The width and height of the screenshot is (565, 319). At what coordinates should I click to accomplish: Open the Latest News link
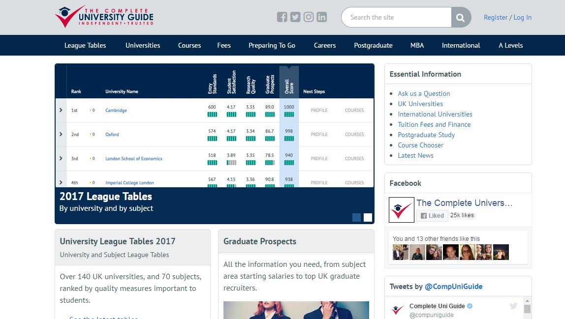click(415, 155)
